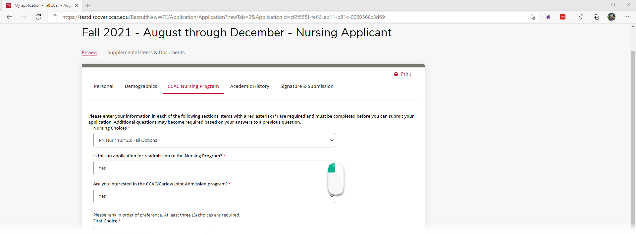Open the readmission question dropdown showing Yes
Viewport: 636px width, 233px height.
pyautogui.click(x=214, y=168)
